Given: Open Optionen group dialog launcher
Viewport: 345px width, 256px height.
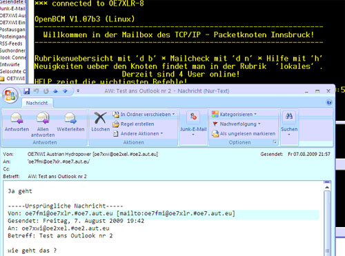Looking at the screenshot, I should 275,142.
